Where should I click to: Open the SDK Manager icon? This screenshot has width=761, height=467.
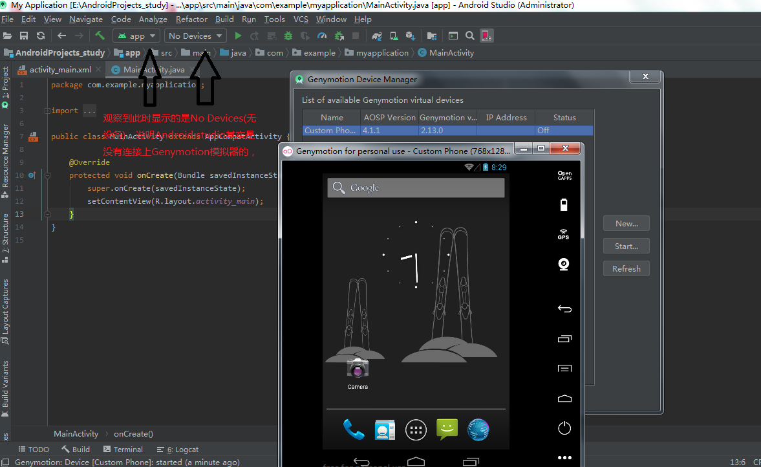pyautogui.click(x=411, y=36)
